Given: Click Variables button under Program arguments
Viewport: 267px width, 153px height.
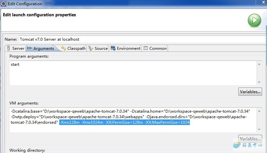Looking at the screenshot, I should [250, 92].
